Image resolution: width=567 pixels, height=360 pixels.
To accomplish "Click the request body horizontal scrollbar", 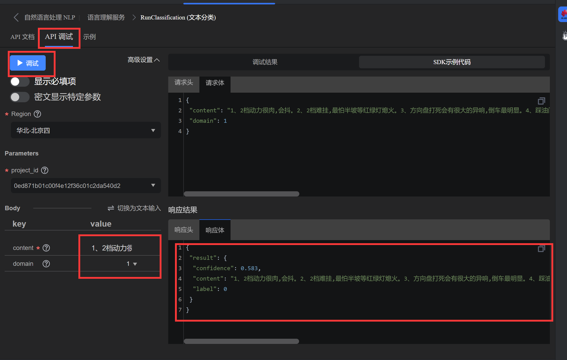I will (241, 194).
